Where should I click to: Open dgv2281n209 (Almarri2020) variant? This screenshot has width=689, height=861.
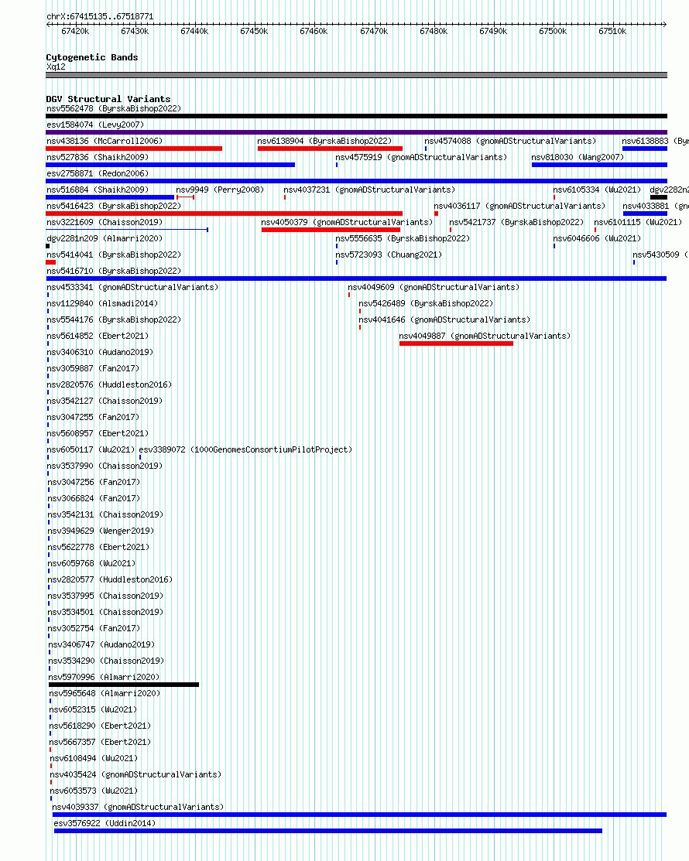tap(105, 239)
